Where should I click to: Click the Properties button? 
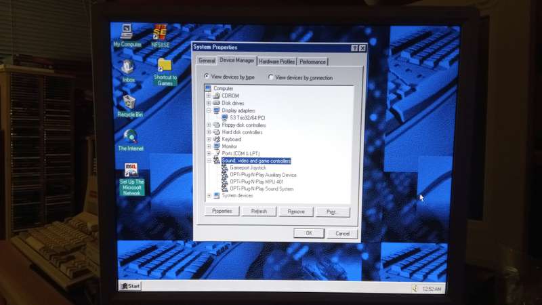pyautogui.click(x=222, y=211)
